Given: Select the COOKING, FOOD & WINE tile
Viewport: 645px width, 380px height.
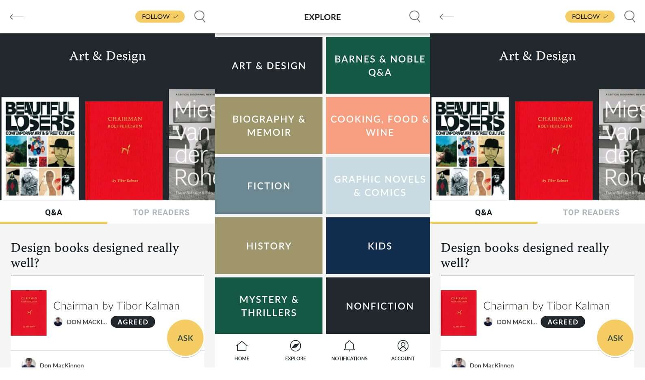Looking at the screenshot, I should click(378, 125).
